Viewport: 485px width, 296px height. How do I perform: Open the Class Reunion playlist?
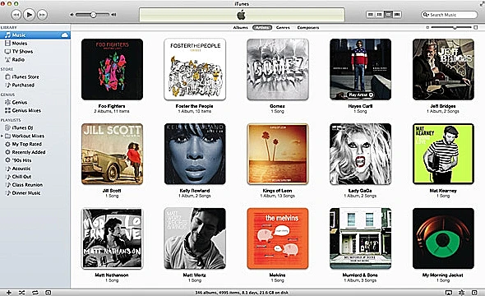pyautogui.click(x=27, y=185)
